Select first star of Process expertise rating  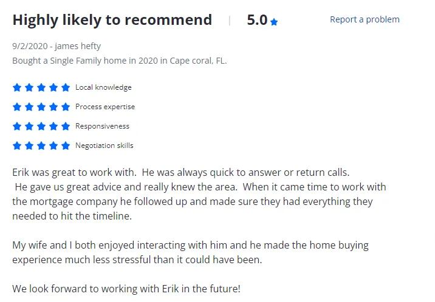(x=17, y=107)
